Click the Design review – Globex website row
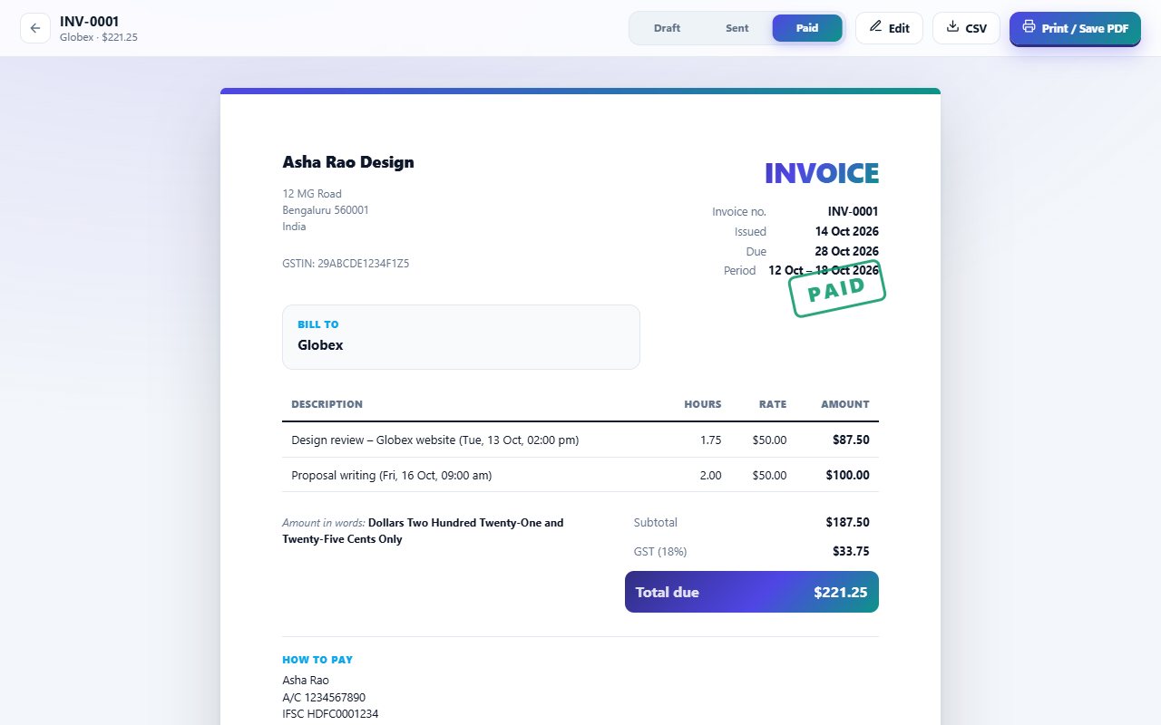Image resolution: width=1161 pixels, height=725 pixels. (x=580, y=440)
